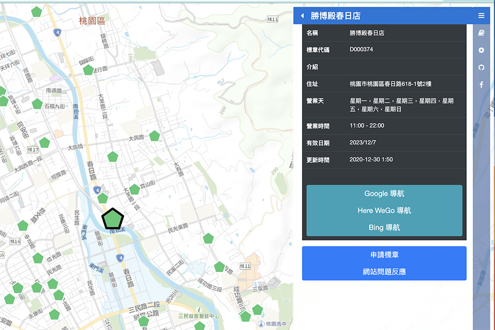Click the 申請標章 button

click(384, 255)
